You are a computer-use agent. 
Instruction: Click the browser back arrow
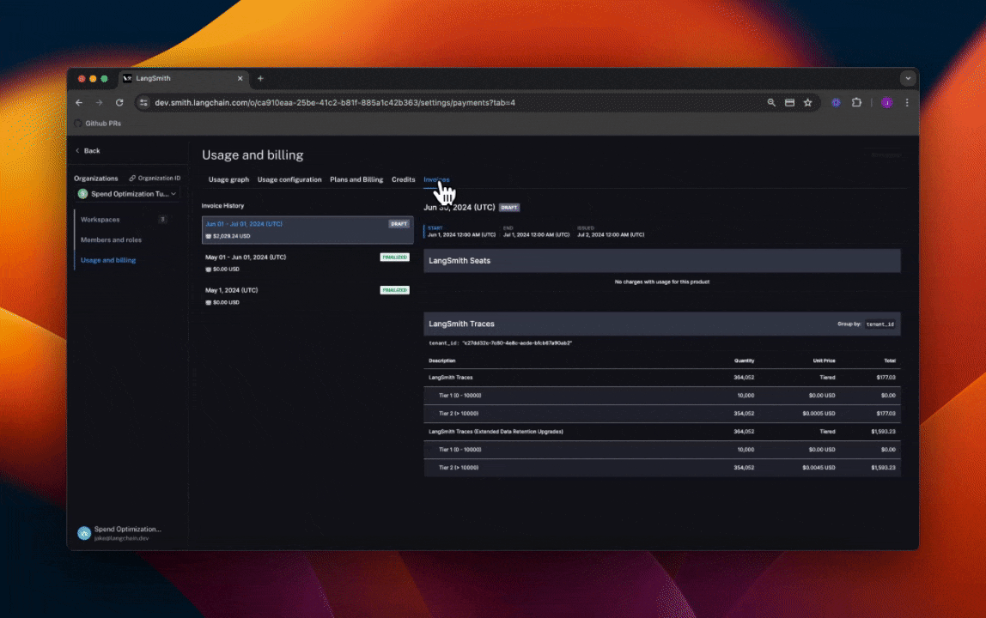(x=79, y=102)
